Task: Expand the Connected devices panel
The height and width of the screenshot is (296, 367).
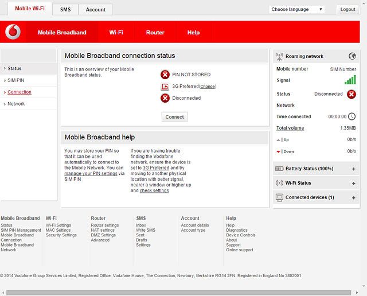Action: [x=353, y=198]
